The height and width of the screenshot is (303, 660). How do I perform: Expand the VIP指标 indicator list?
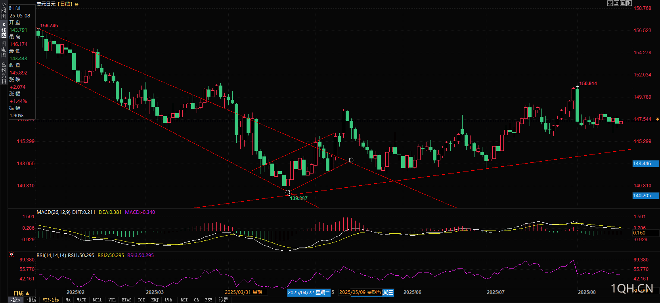51,300
